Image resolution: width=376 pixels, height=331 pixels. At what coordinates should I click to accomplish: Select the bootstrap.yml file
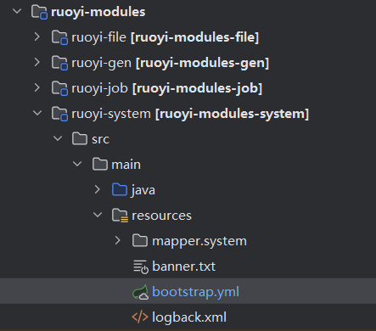195,292
